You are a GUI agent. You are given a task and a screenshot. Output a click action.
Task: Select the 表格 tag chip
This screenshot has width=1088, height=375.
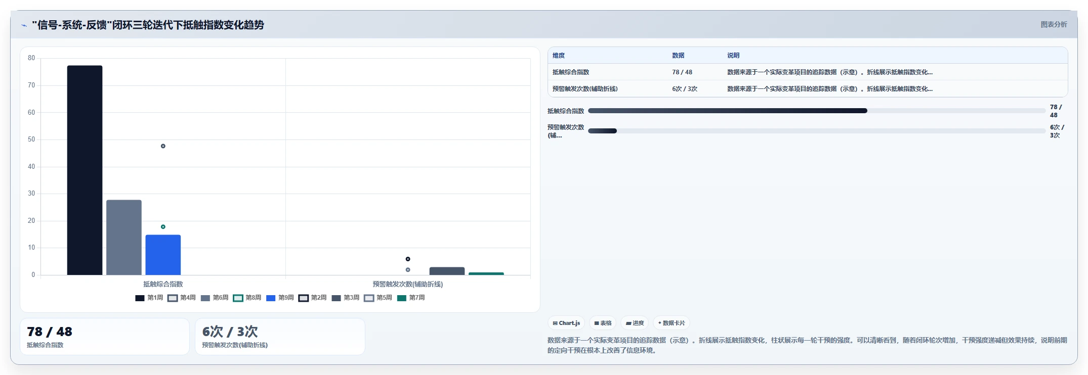pos(603,323)
